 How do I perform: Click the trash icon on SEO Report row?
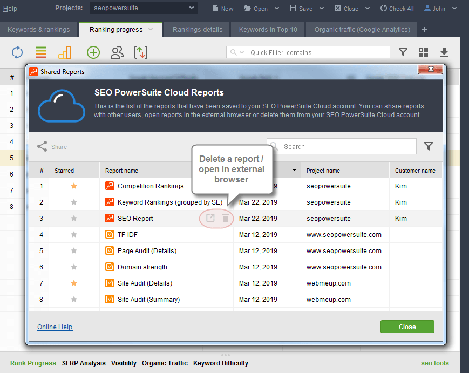226,219
